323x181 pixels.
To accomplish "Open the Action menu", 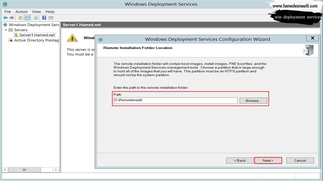I will point(21,12).
